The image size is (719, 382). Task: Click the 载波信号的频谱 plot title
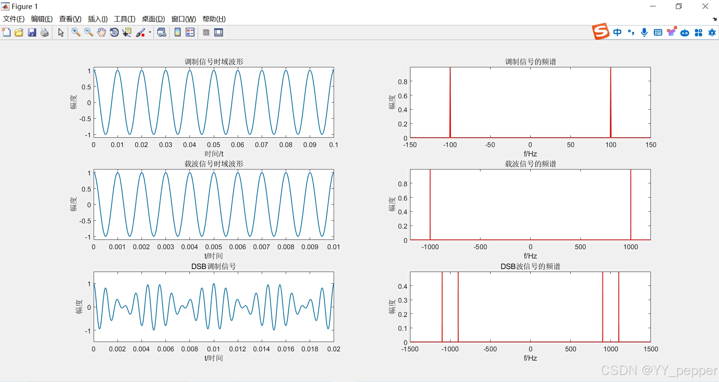(531, 164)
